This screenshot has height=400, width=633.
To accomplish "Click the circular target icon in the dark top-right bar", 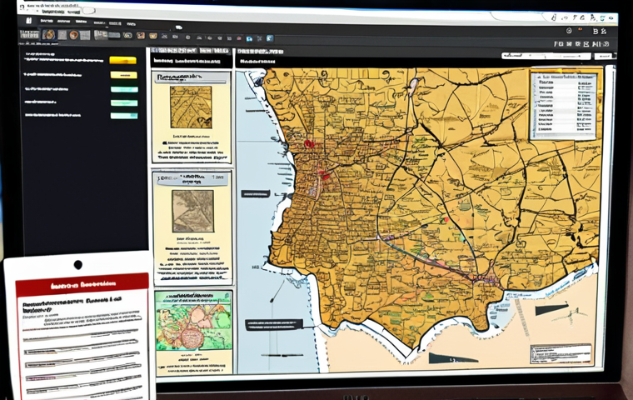I will tap(569, 30).
